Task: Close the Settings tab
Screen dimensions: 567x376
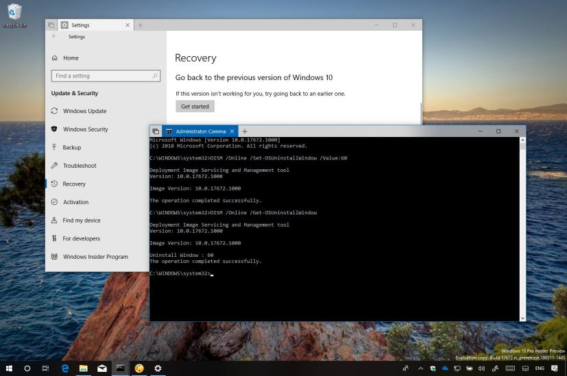Action: tap(128, 25)
